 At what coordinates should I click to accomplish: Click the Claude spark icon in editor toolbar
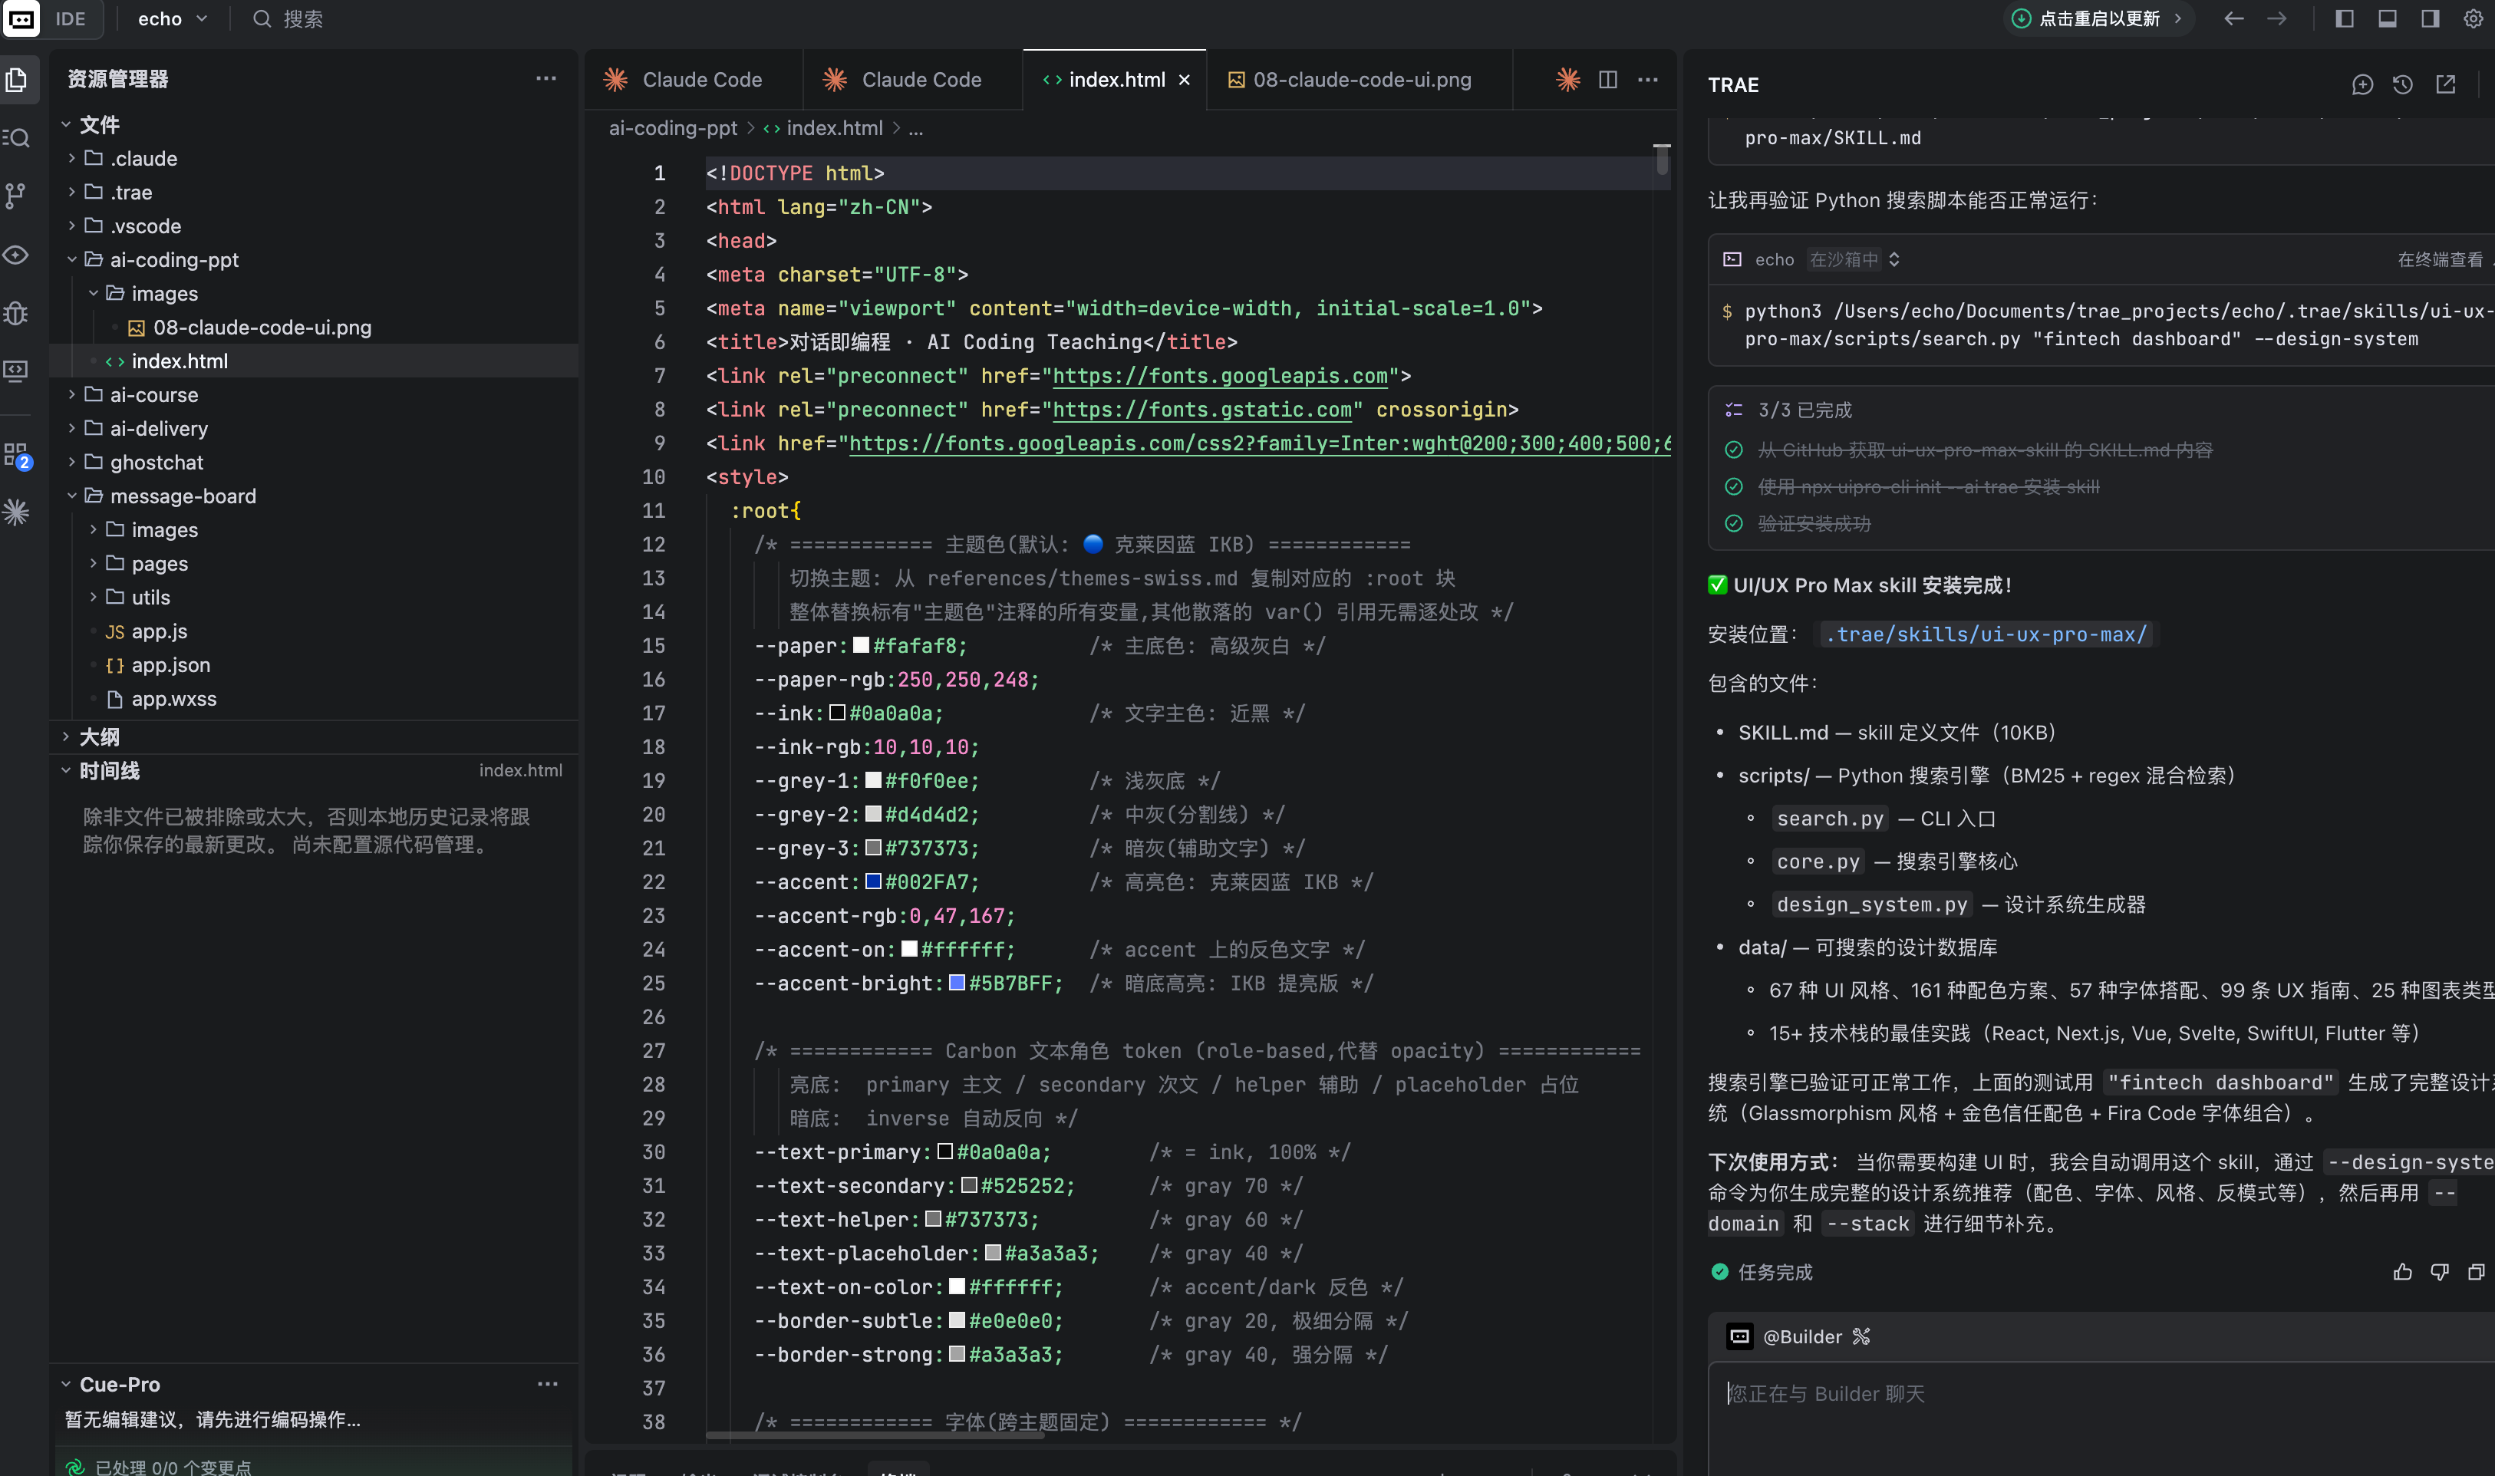pos(1568,80)
